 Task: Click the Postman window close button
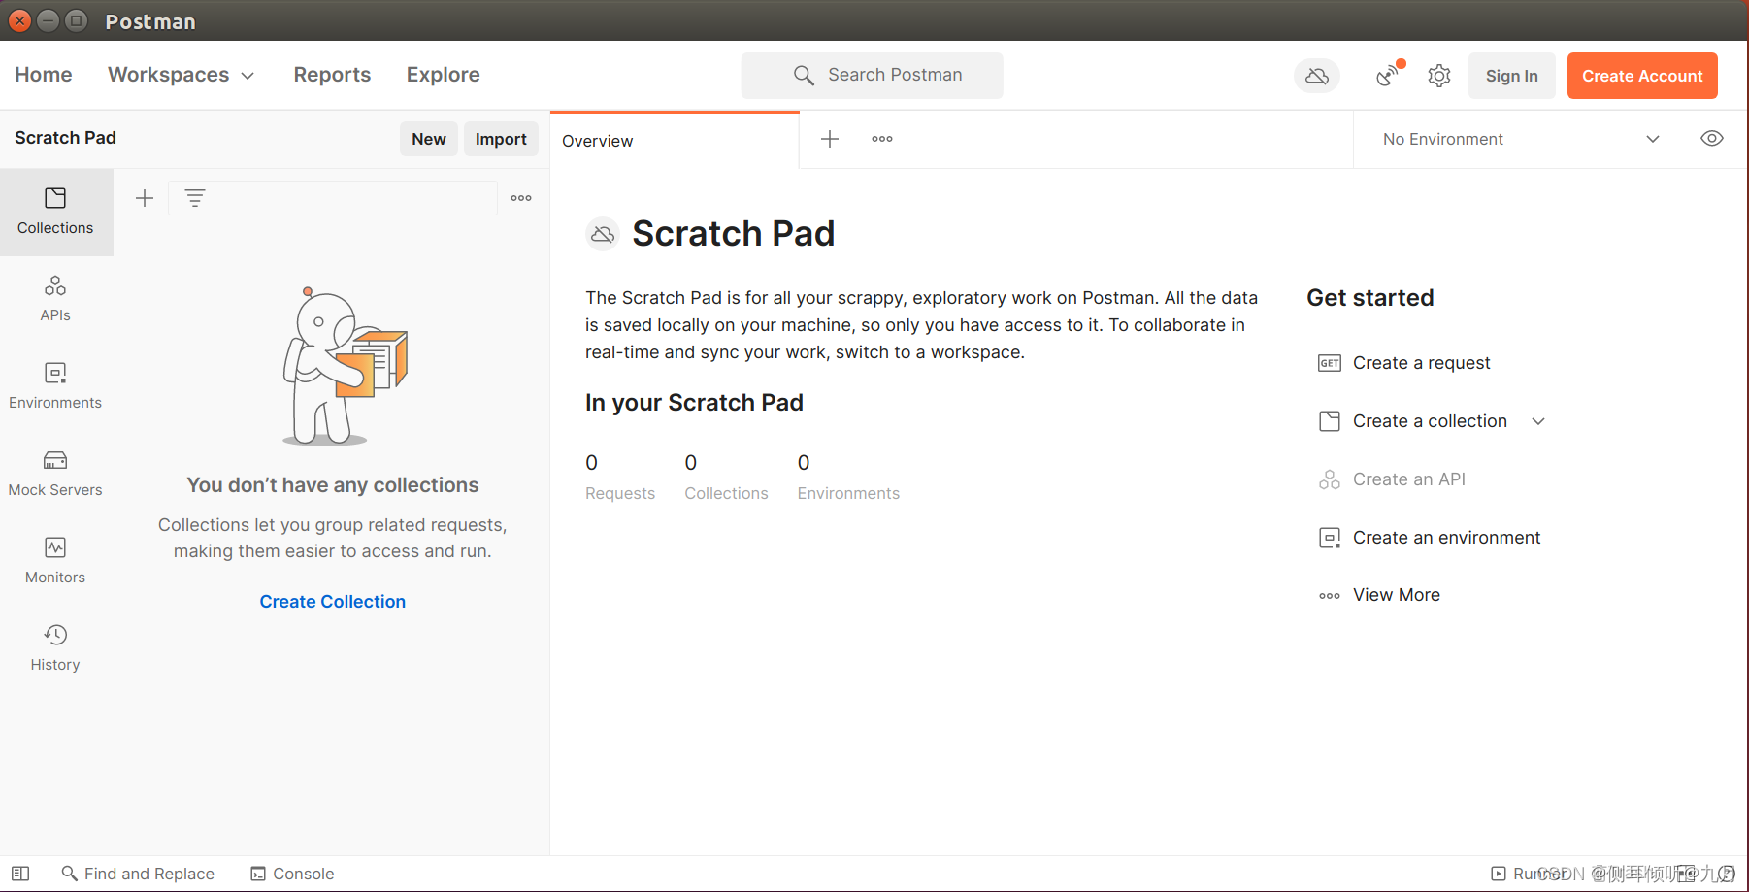[x=19, y=20]
